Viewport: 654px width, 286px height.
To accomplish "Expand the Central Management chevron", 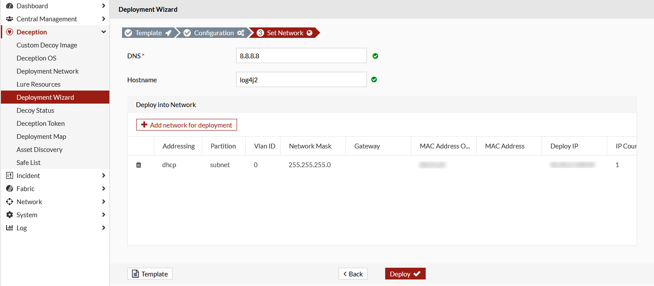I will click(x=103, y=19).
